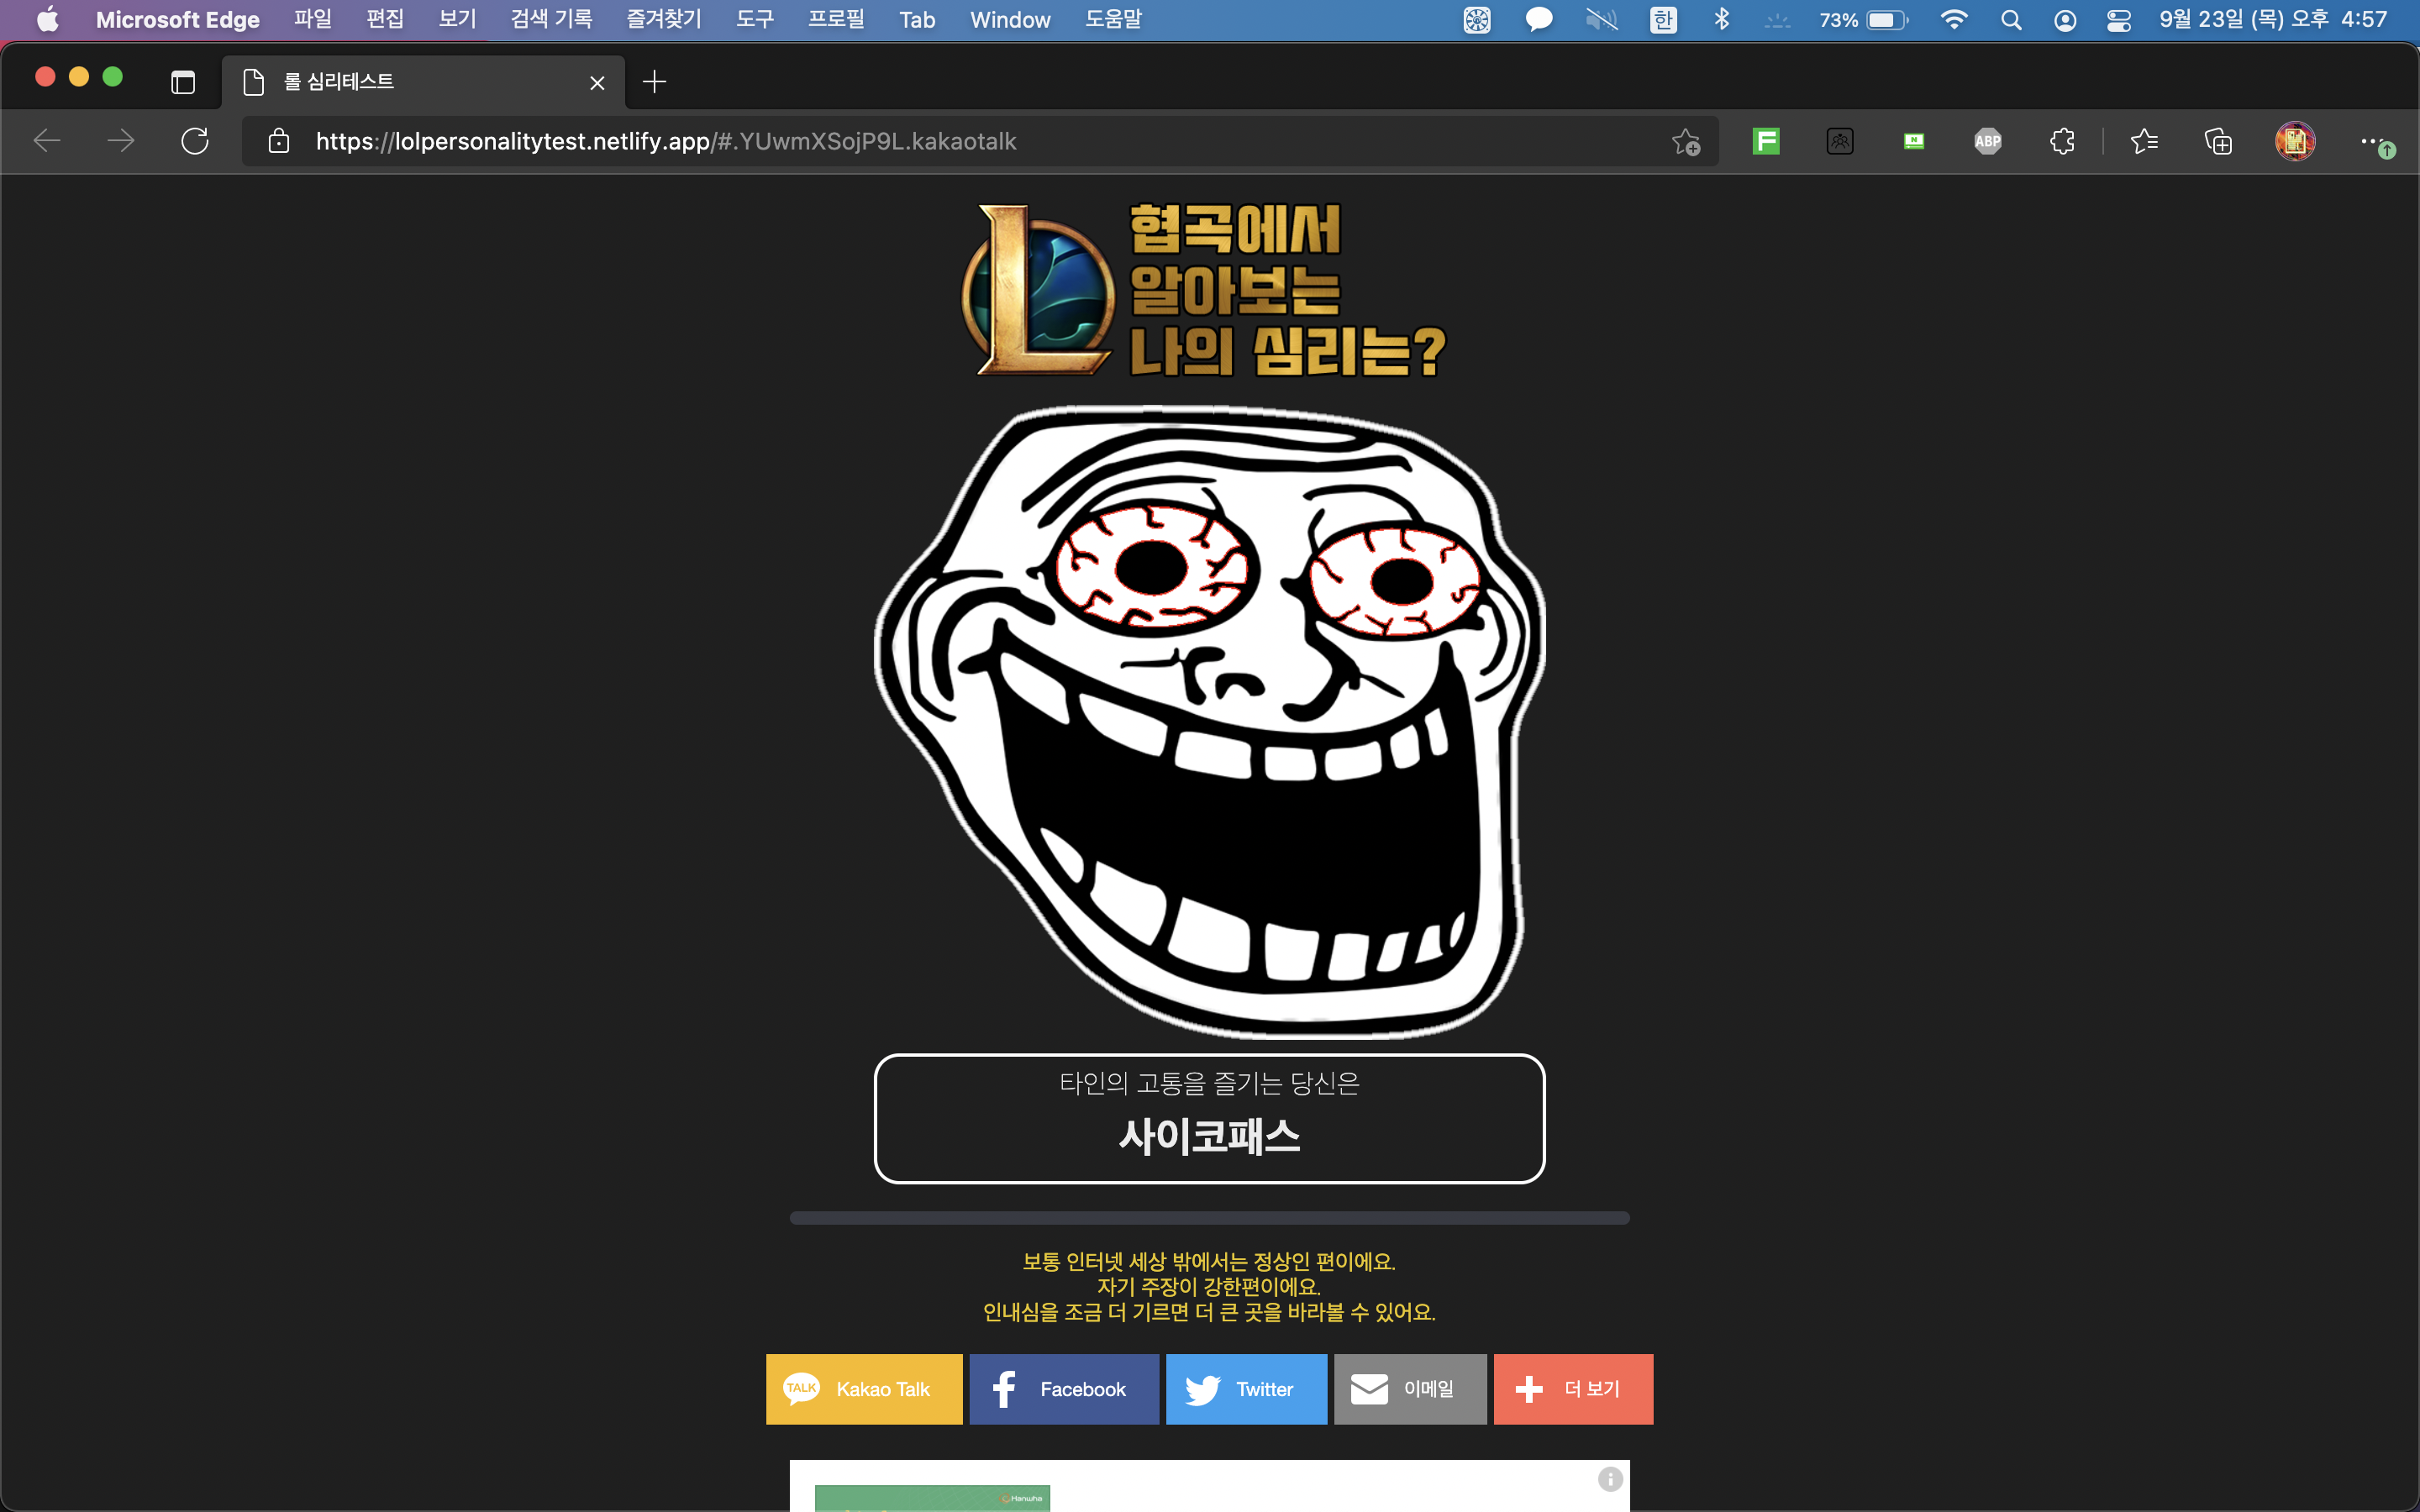Toggle the muted sound menu bar icon

coord(1601,20)
